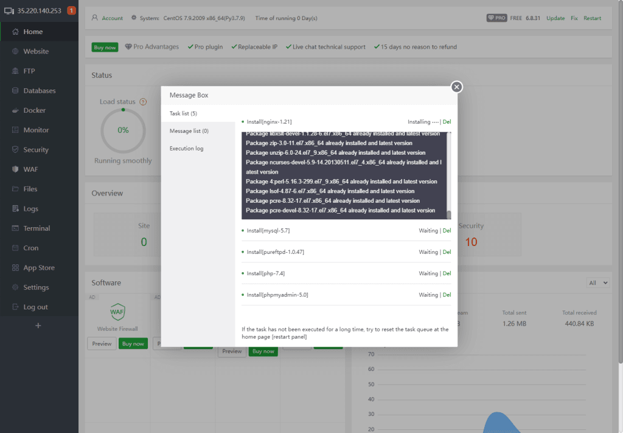Open the Website menu item
This screenshot has height=433, width=623.
[36, 52]
